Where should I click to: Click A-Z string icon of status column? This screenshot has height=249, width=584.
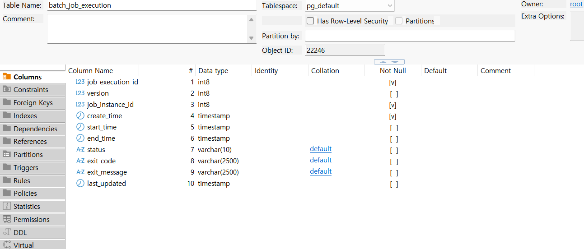coord(80,150)
